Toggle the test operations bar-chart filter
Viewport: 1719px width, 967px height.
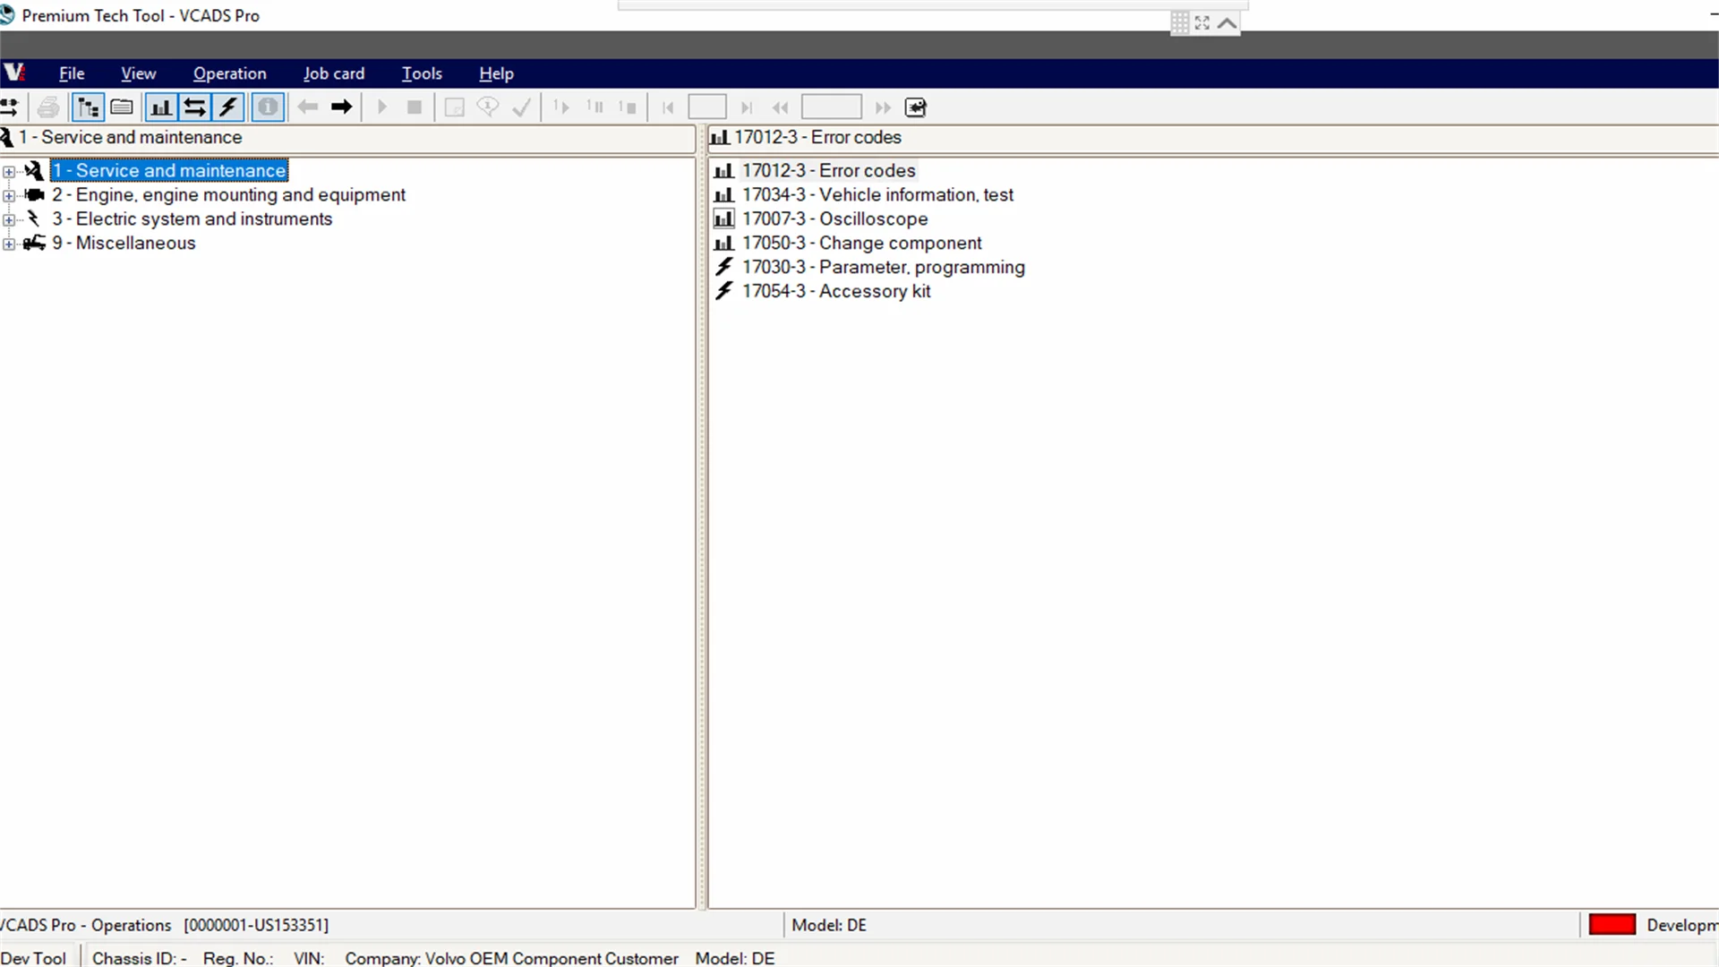[161, 107]
